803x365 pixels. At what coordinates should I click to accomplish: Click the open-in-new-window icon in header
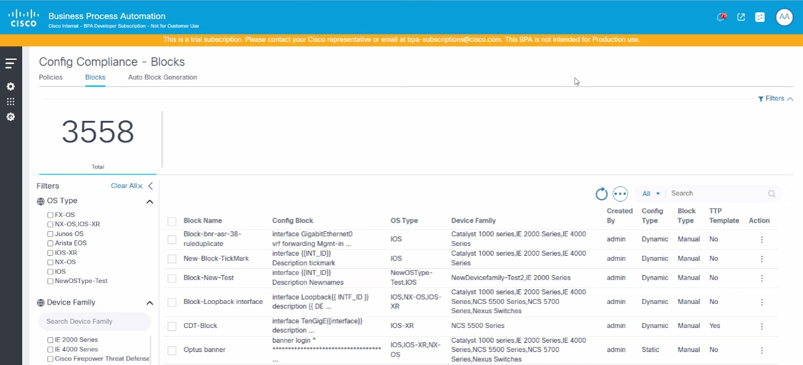741,17
